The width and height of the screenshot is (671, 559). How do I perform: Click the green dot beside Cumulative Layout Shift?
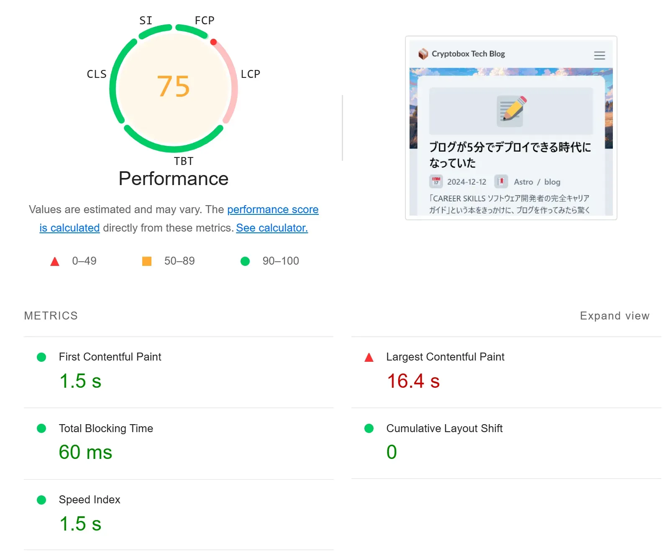click(x=369, y=428)
